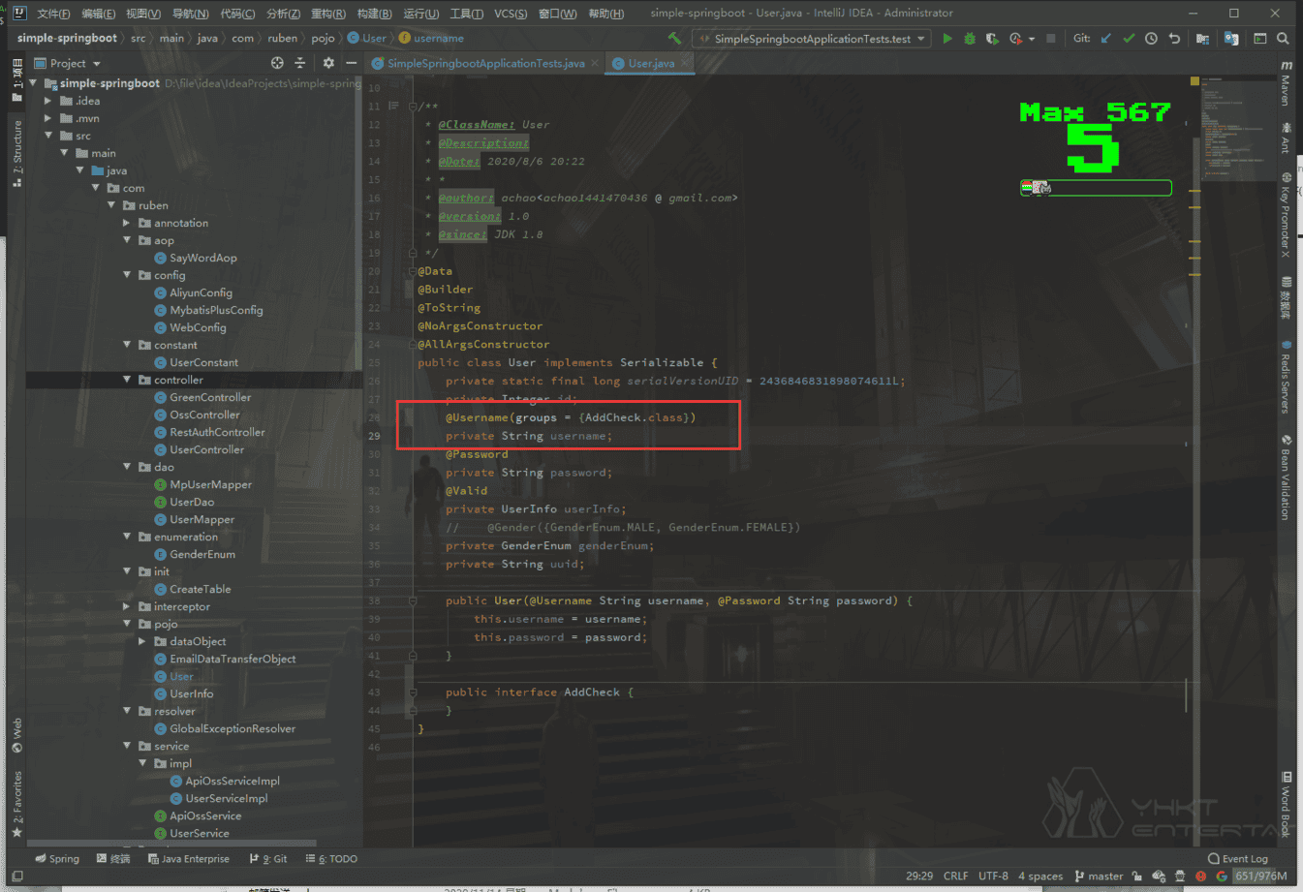Click the Search Everywhere magnifier icon
Image resolution: width=1303 pixels, height=892 pixels.
[x=1283, y=39]
